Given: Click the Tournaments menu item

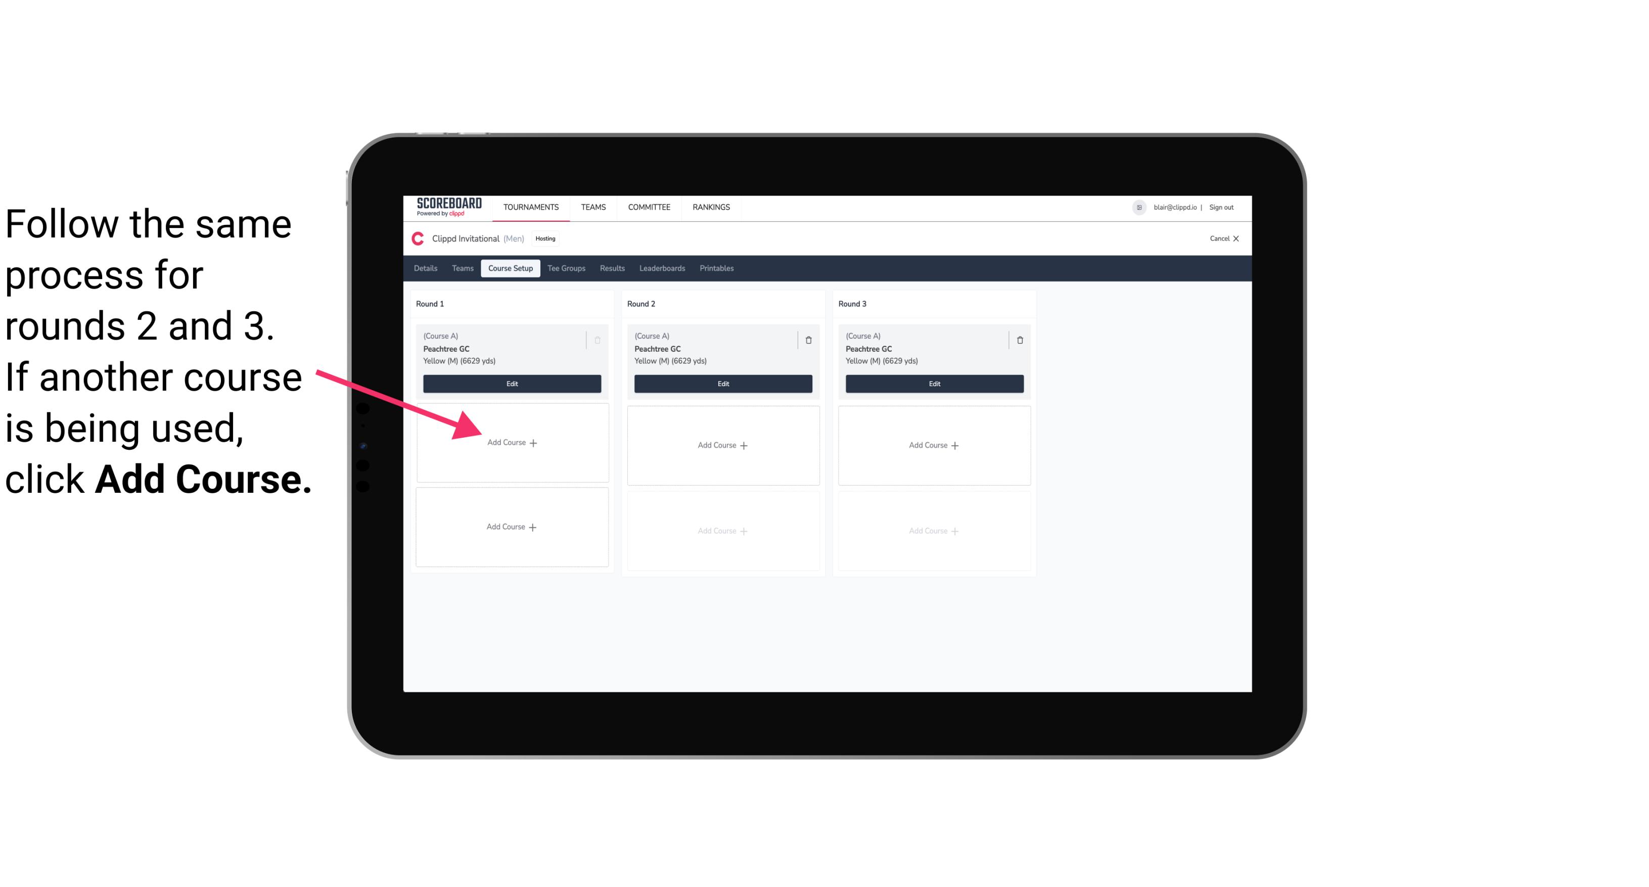Looking at the screenshot, I should pos(533,206).
